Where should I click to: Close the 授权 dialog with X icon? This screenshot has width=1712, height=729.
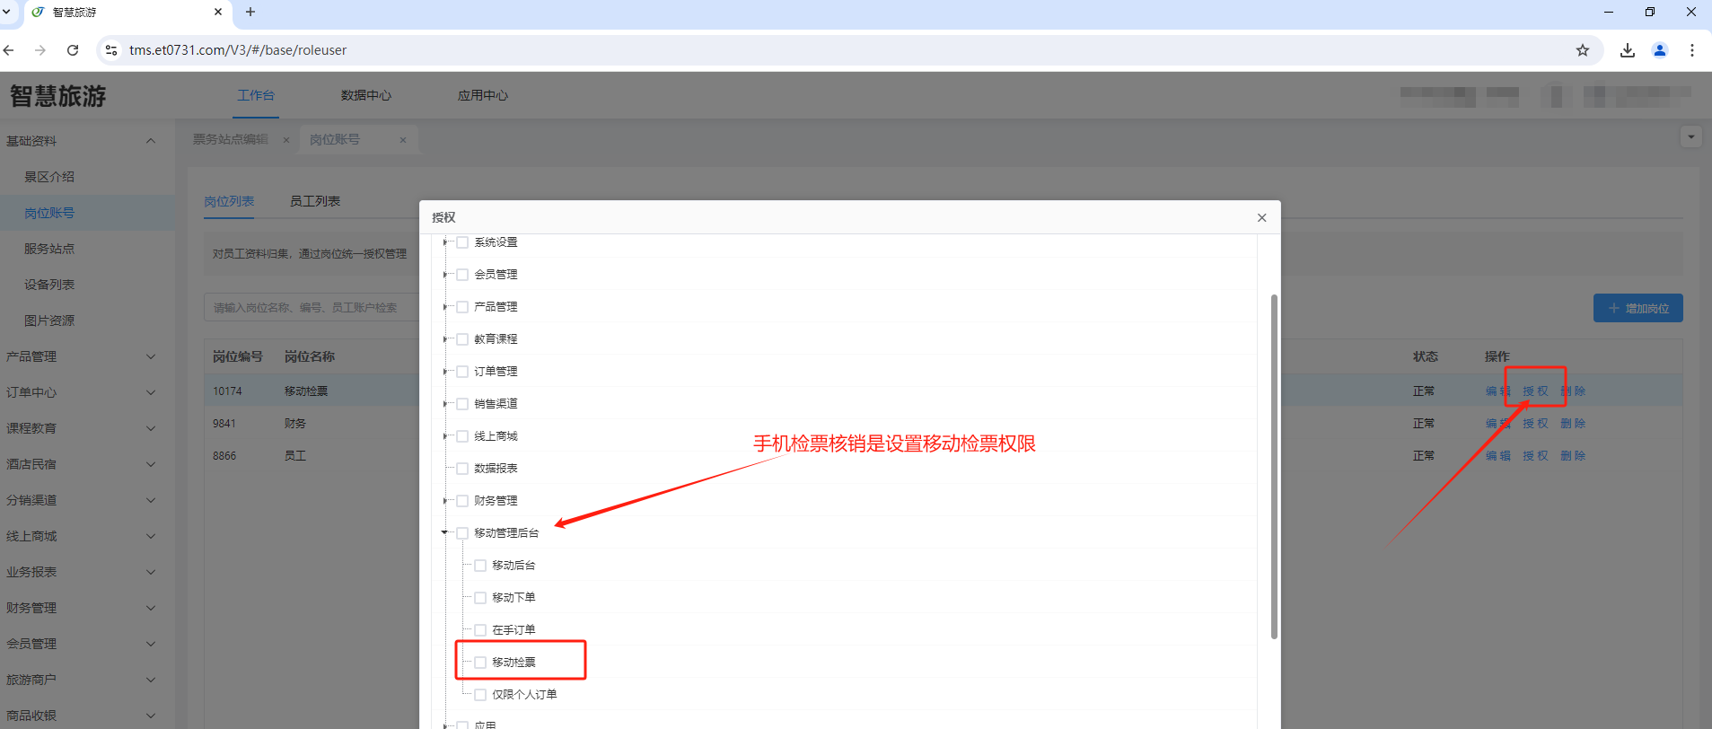pos(1261,217)
